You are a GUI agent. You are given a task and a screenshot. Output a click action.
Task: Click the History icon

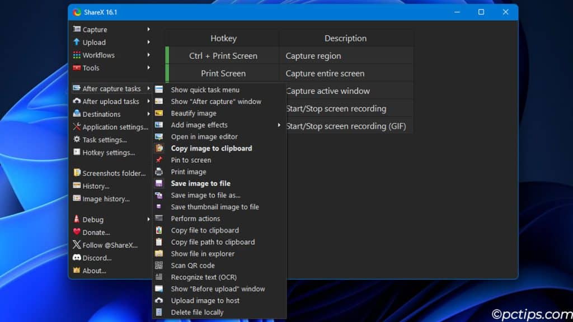[77, 186]
